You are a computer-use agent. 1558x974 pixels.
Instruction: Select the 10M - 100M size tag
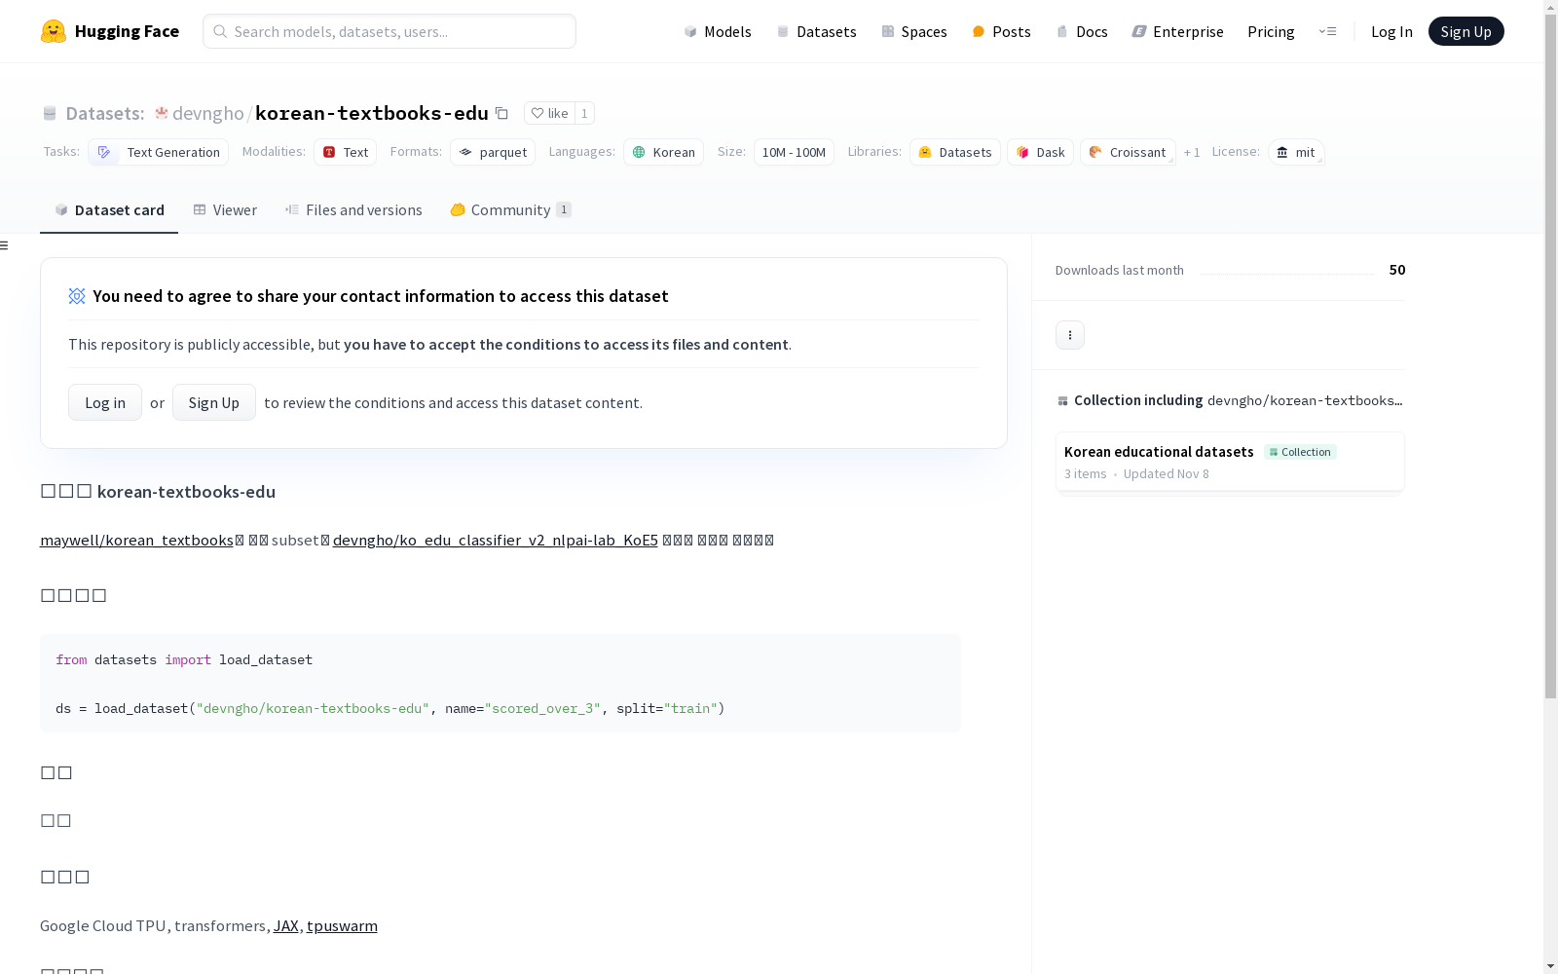click(794, 152)
